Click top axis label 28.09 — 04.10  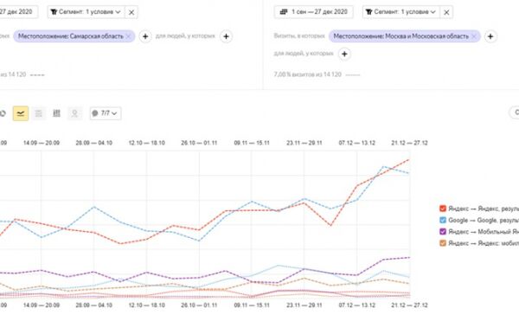pyautogui.click(x=94, y=143)
